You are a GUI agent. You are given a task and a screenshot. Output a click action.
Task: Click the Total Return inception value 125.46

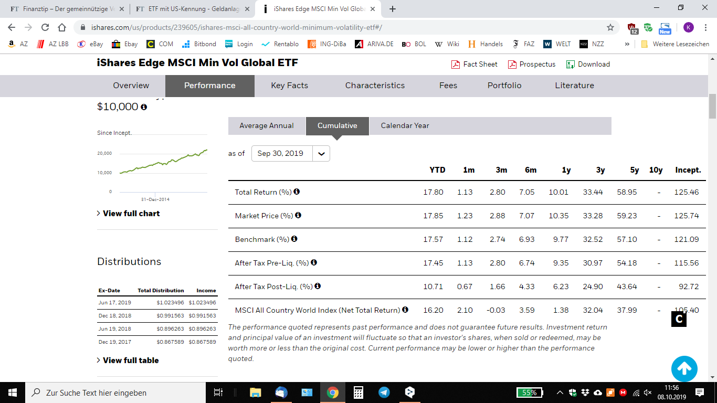coord(687,192)
